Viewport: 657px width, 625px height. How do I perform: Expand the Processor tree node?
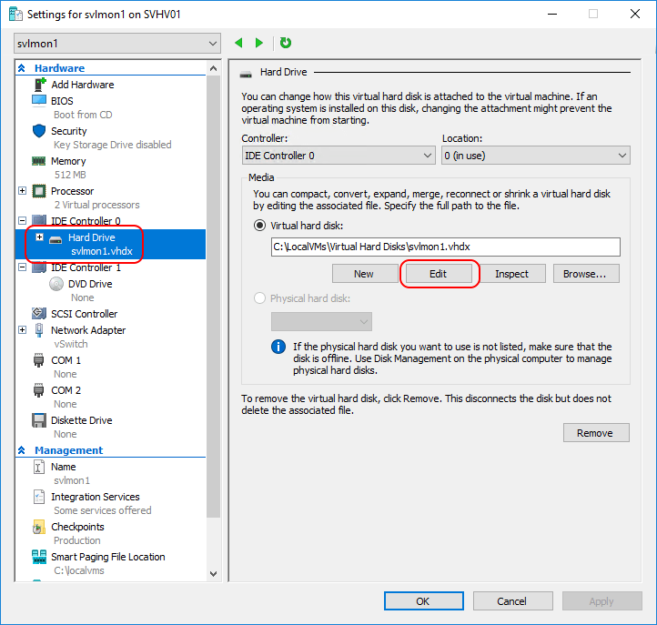(23, 191)
